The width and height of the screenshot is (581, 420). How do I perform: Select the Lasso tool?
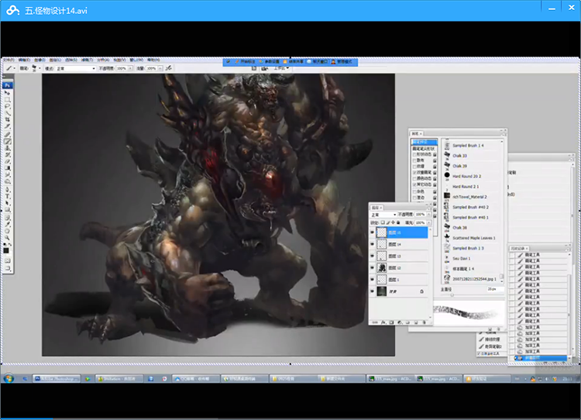[8, 106]
